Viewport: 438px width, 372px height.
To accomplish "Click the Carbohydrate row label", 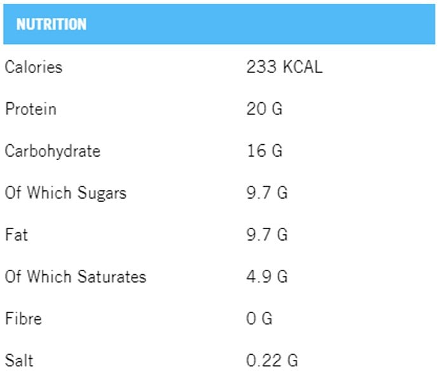I will 52,151.
